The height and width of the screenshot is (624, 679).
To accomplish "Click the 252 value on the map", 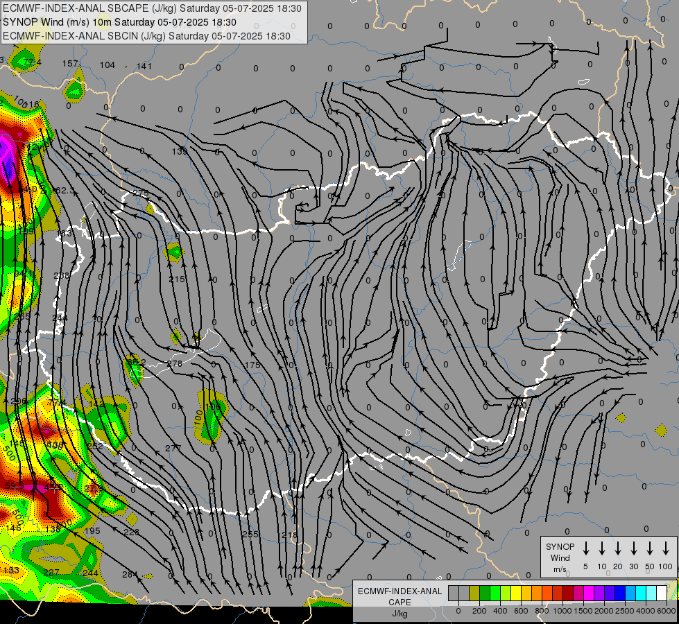I will (95, 447).
